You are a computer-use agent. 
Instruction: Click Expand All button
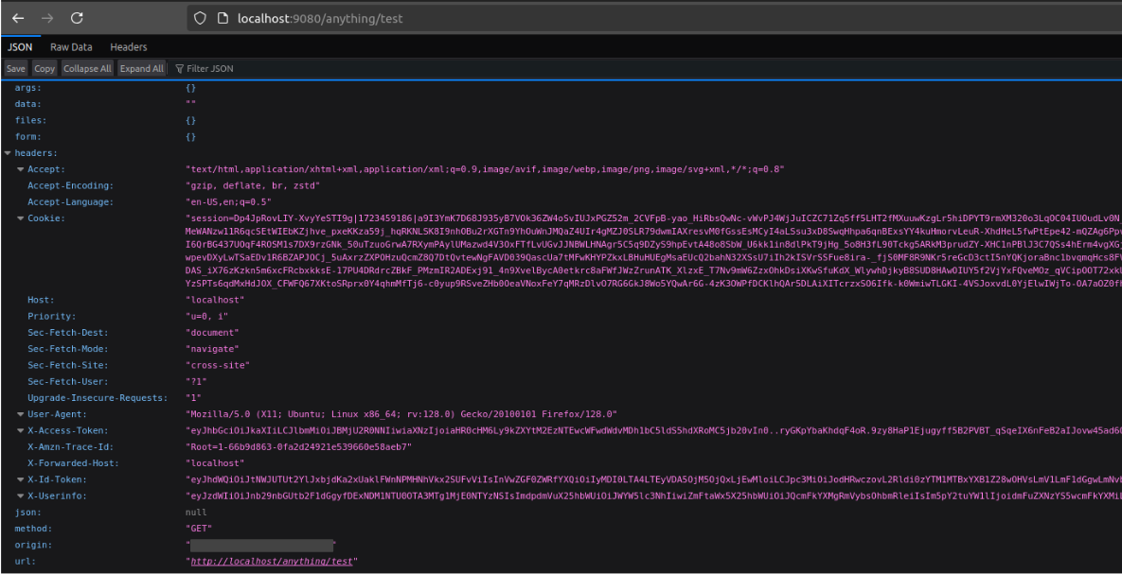(x=142, y=69)
